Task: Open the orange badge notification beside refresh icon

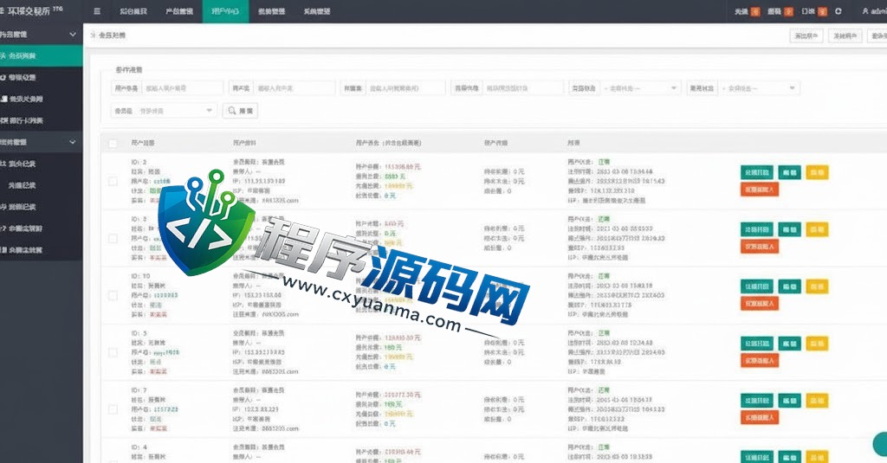Action: [x=823, y=11]
